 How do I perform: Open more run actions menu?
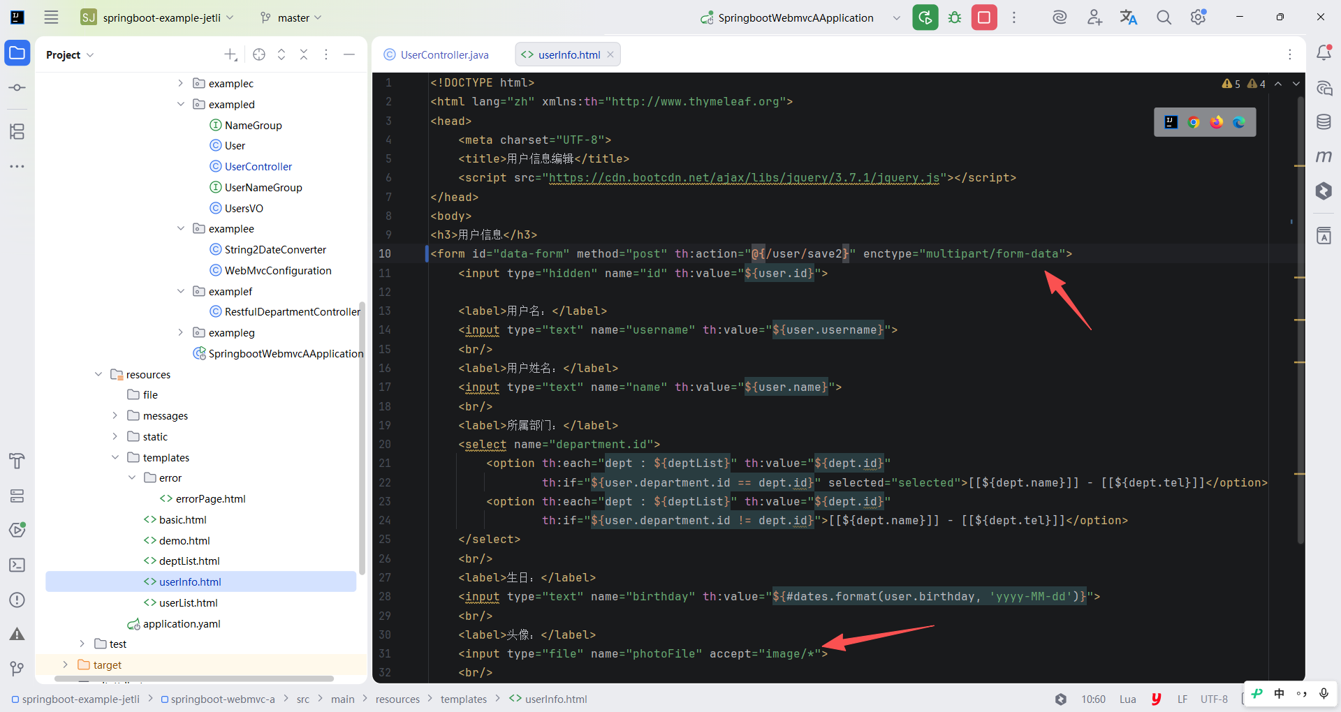click(x=1014, y=17)
